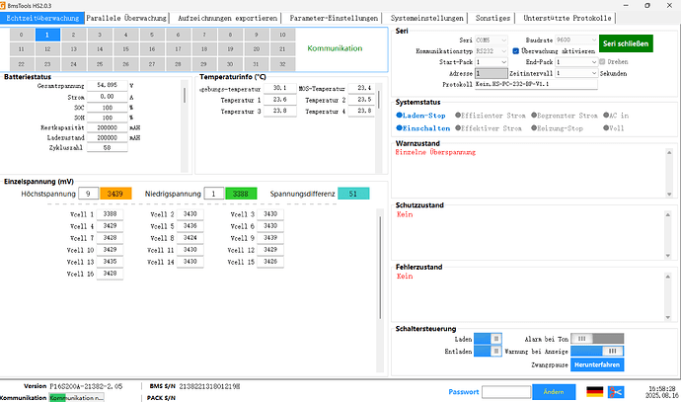Viewport: 681px width, 402px height.
Task: Click the Passwort input field
Action: coord(506,392)
